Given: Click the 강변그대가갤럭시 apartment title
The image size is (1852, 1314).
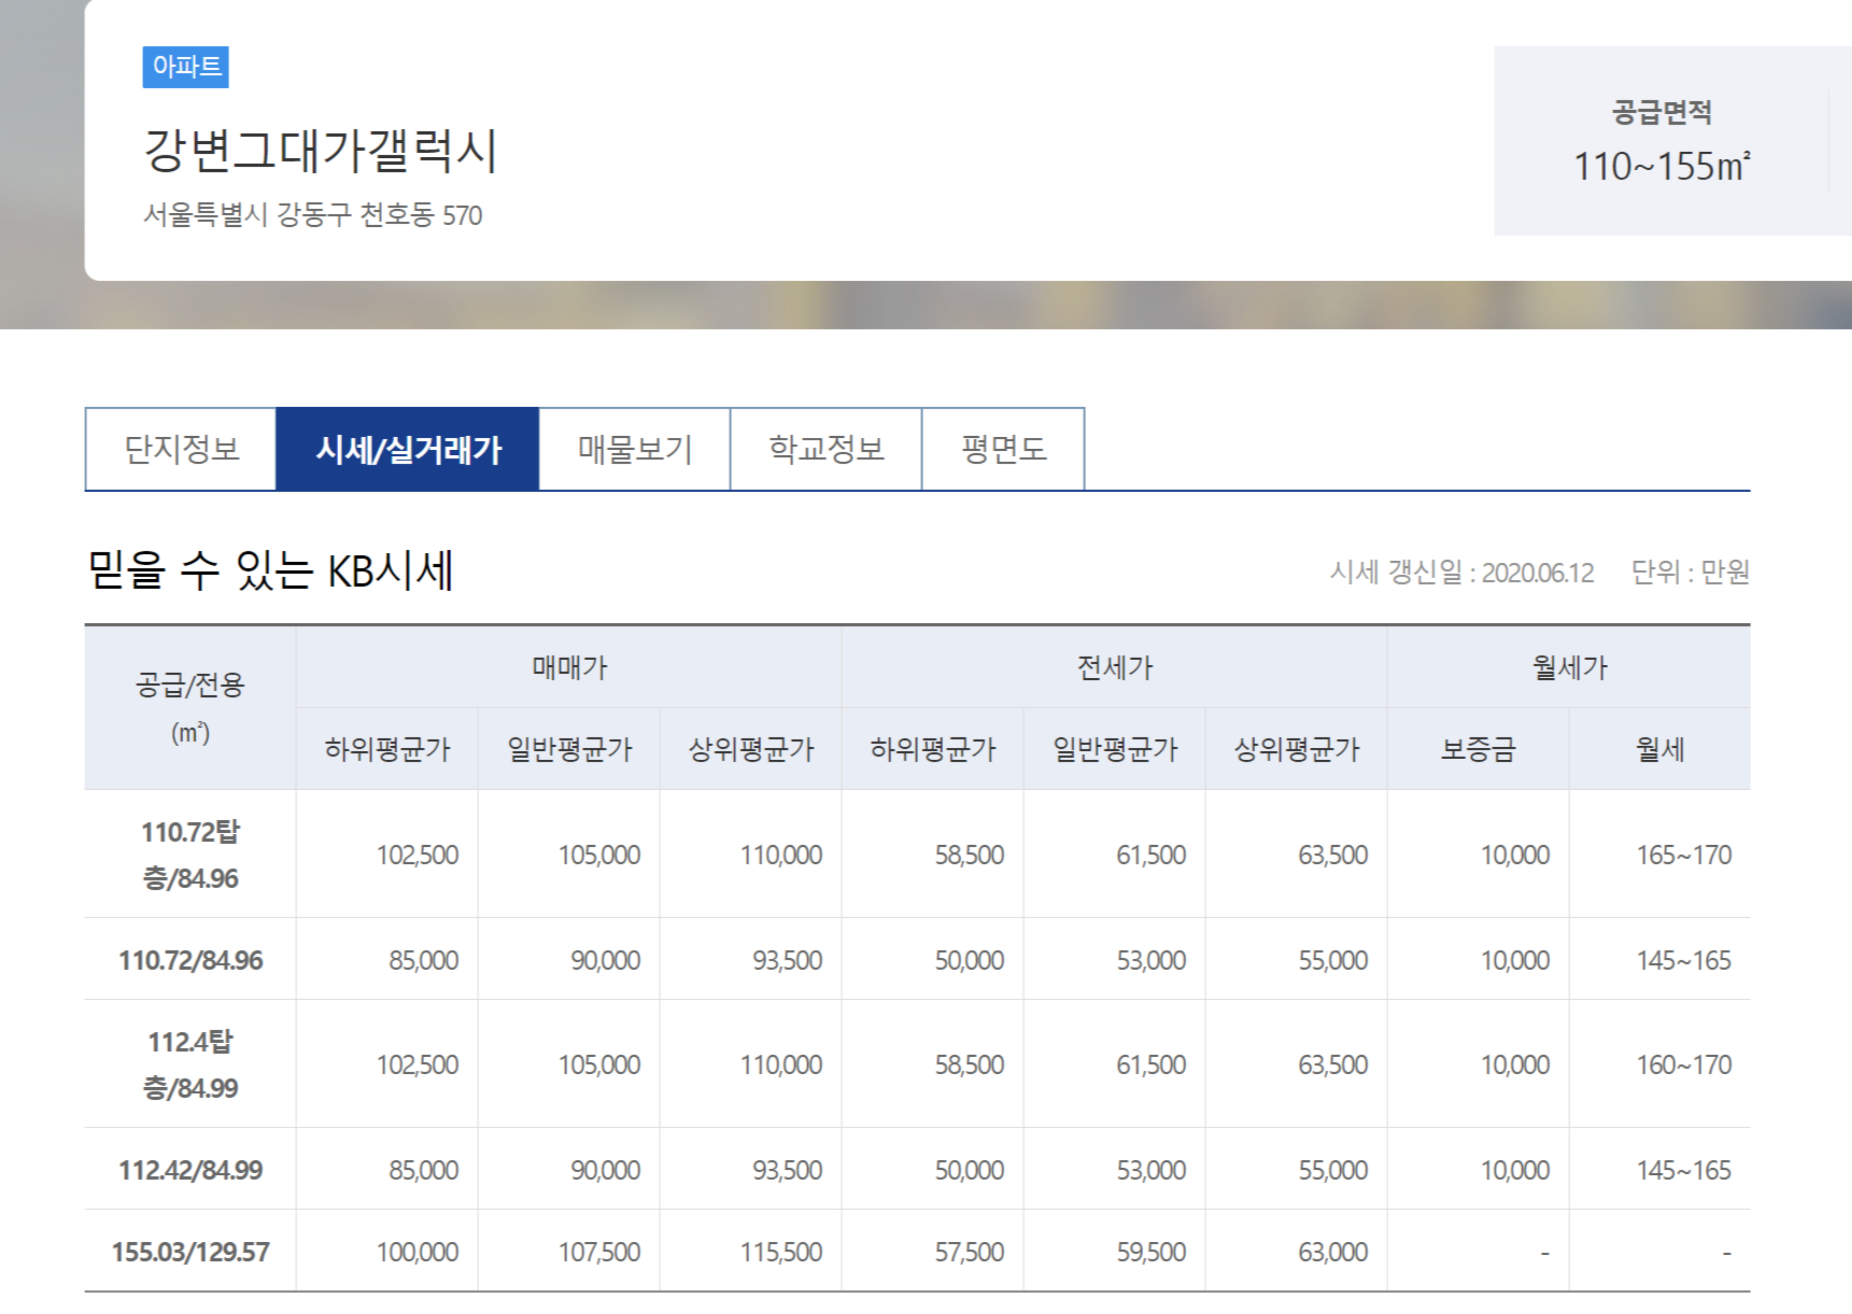Looking at the screenshot, I should click(320, 151).
